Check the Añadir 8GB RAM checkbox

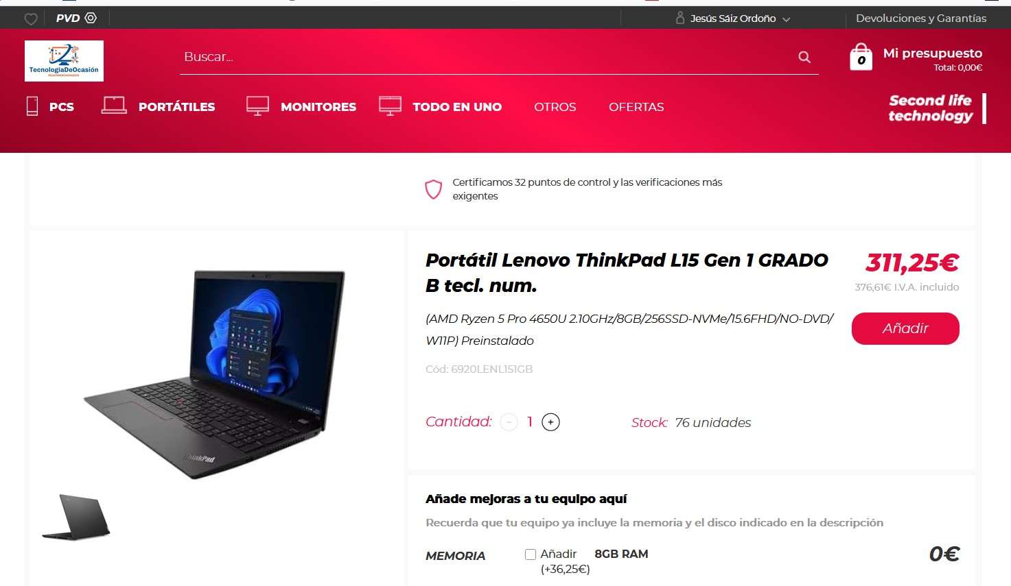coord(531,554)
